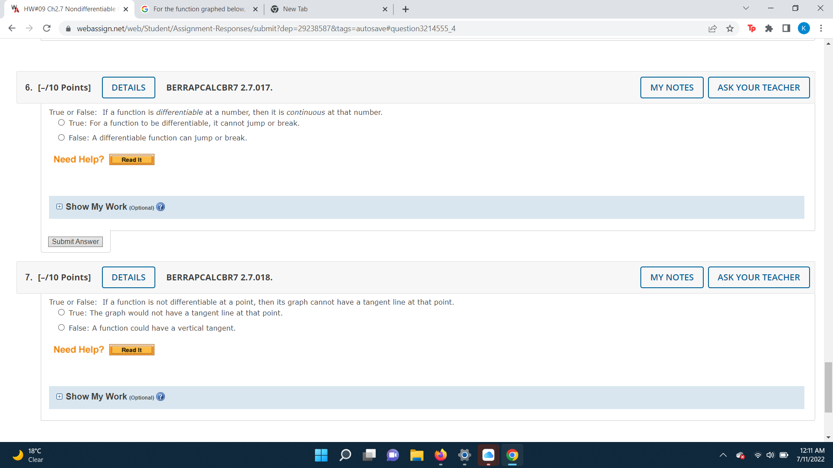Image resolution: width=833 pixels, height=468 pixels.
Task: Open Firefox from the taskbar
Action: click(x=440, y=455)
